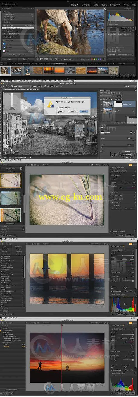Open Photoshop Filter menu
Screen dimensions: 138x397
[49, 81]
